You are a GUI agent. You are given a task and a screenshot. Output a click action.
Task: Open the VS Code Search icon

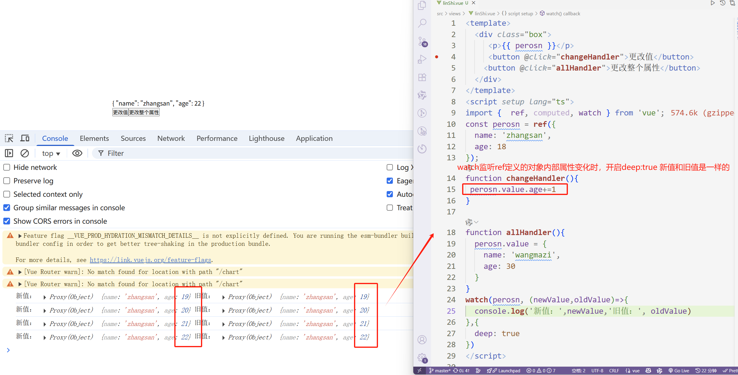click(x=422, y=23)
